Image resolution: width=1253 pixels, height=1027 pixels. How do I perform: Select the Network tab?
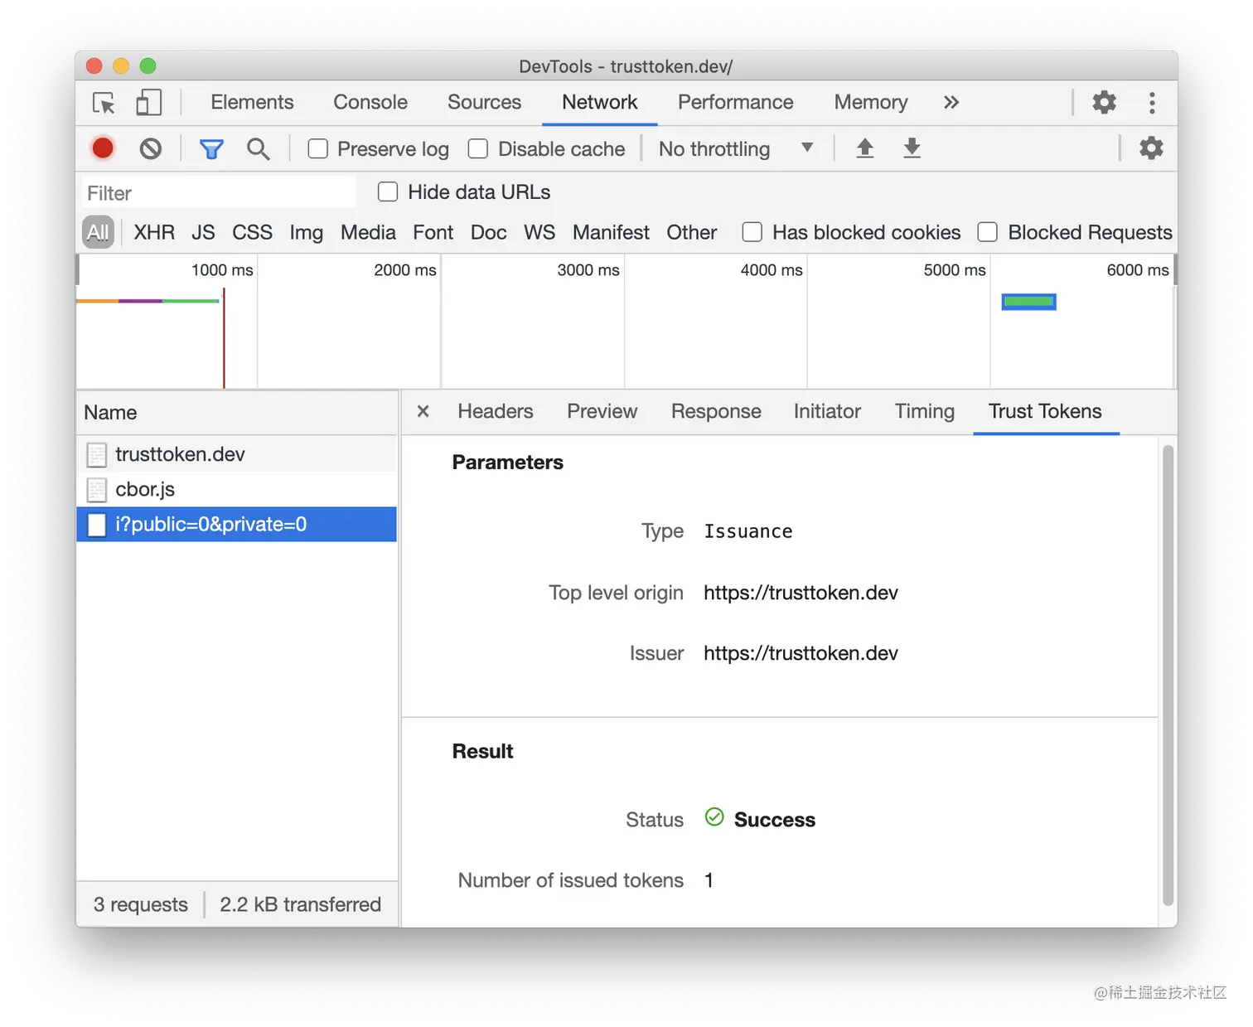click(600, 102)
